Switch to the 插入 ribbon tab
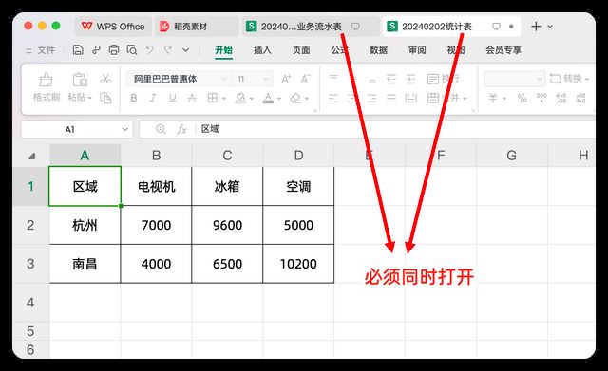Screen dimensions: 608x371 (262, 50)
